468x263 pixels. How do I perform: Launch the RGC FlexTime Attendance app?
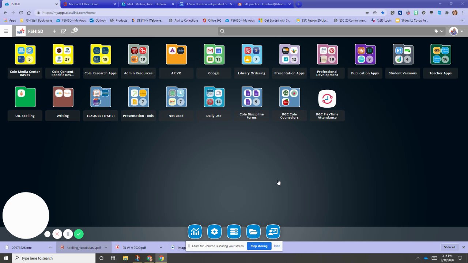tap(327, 99)
